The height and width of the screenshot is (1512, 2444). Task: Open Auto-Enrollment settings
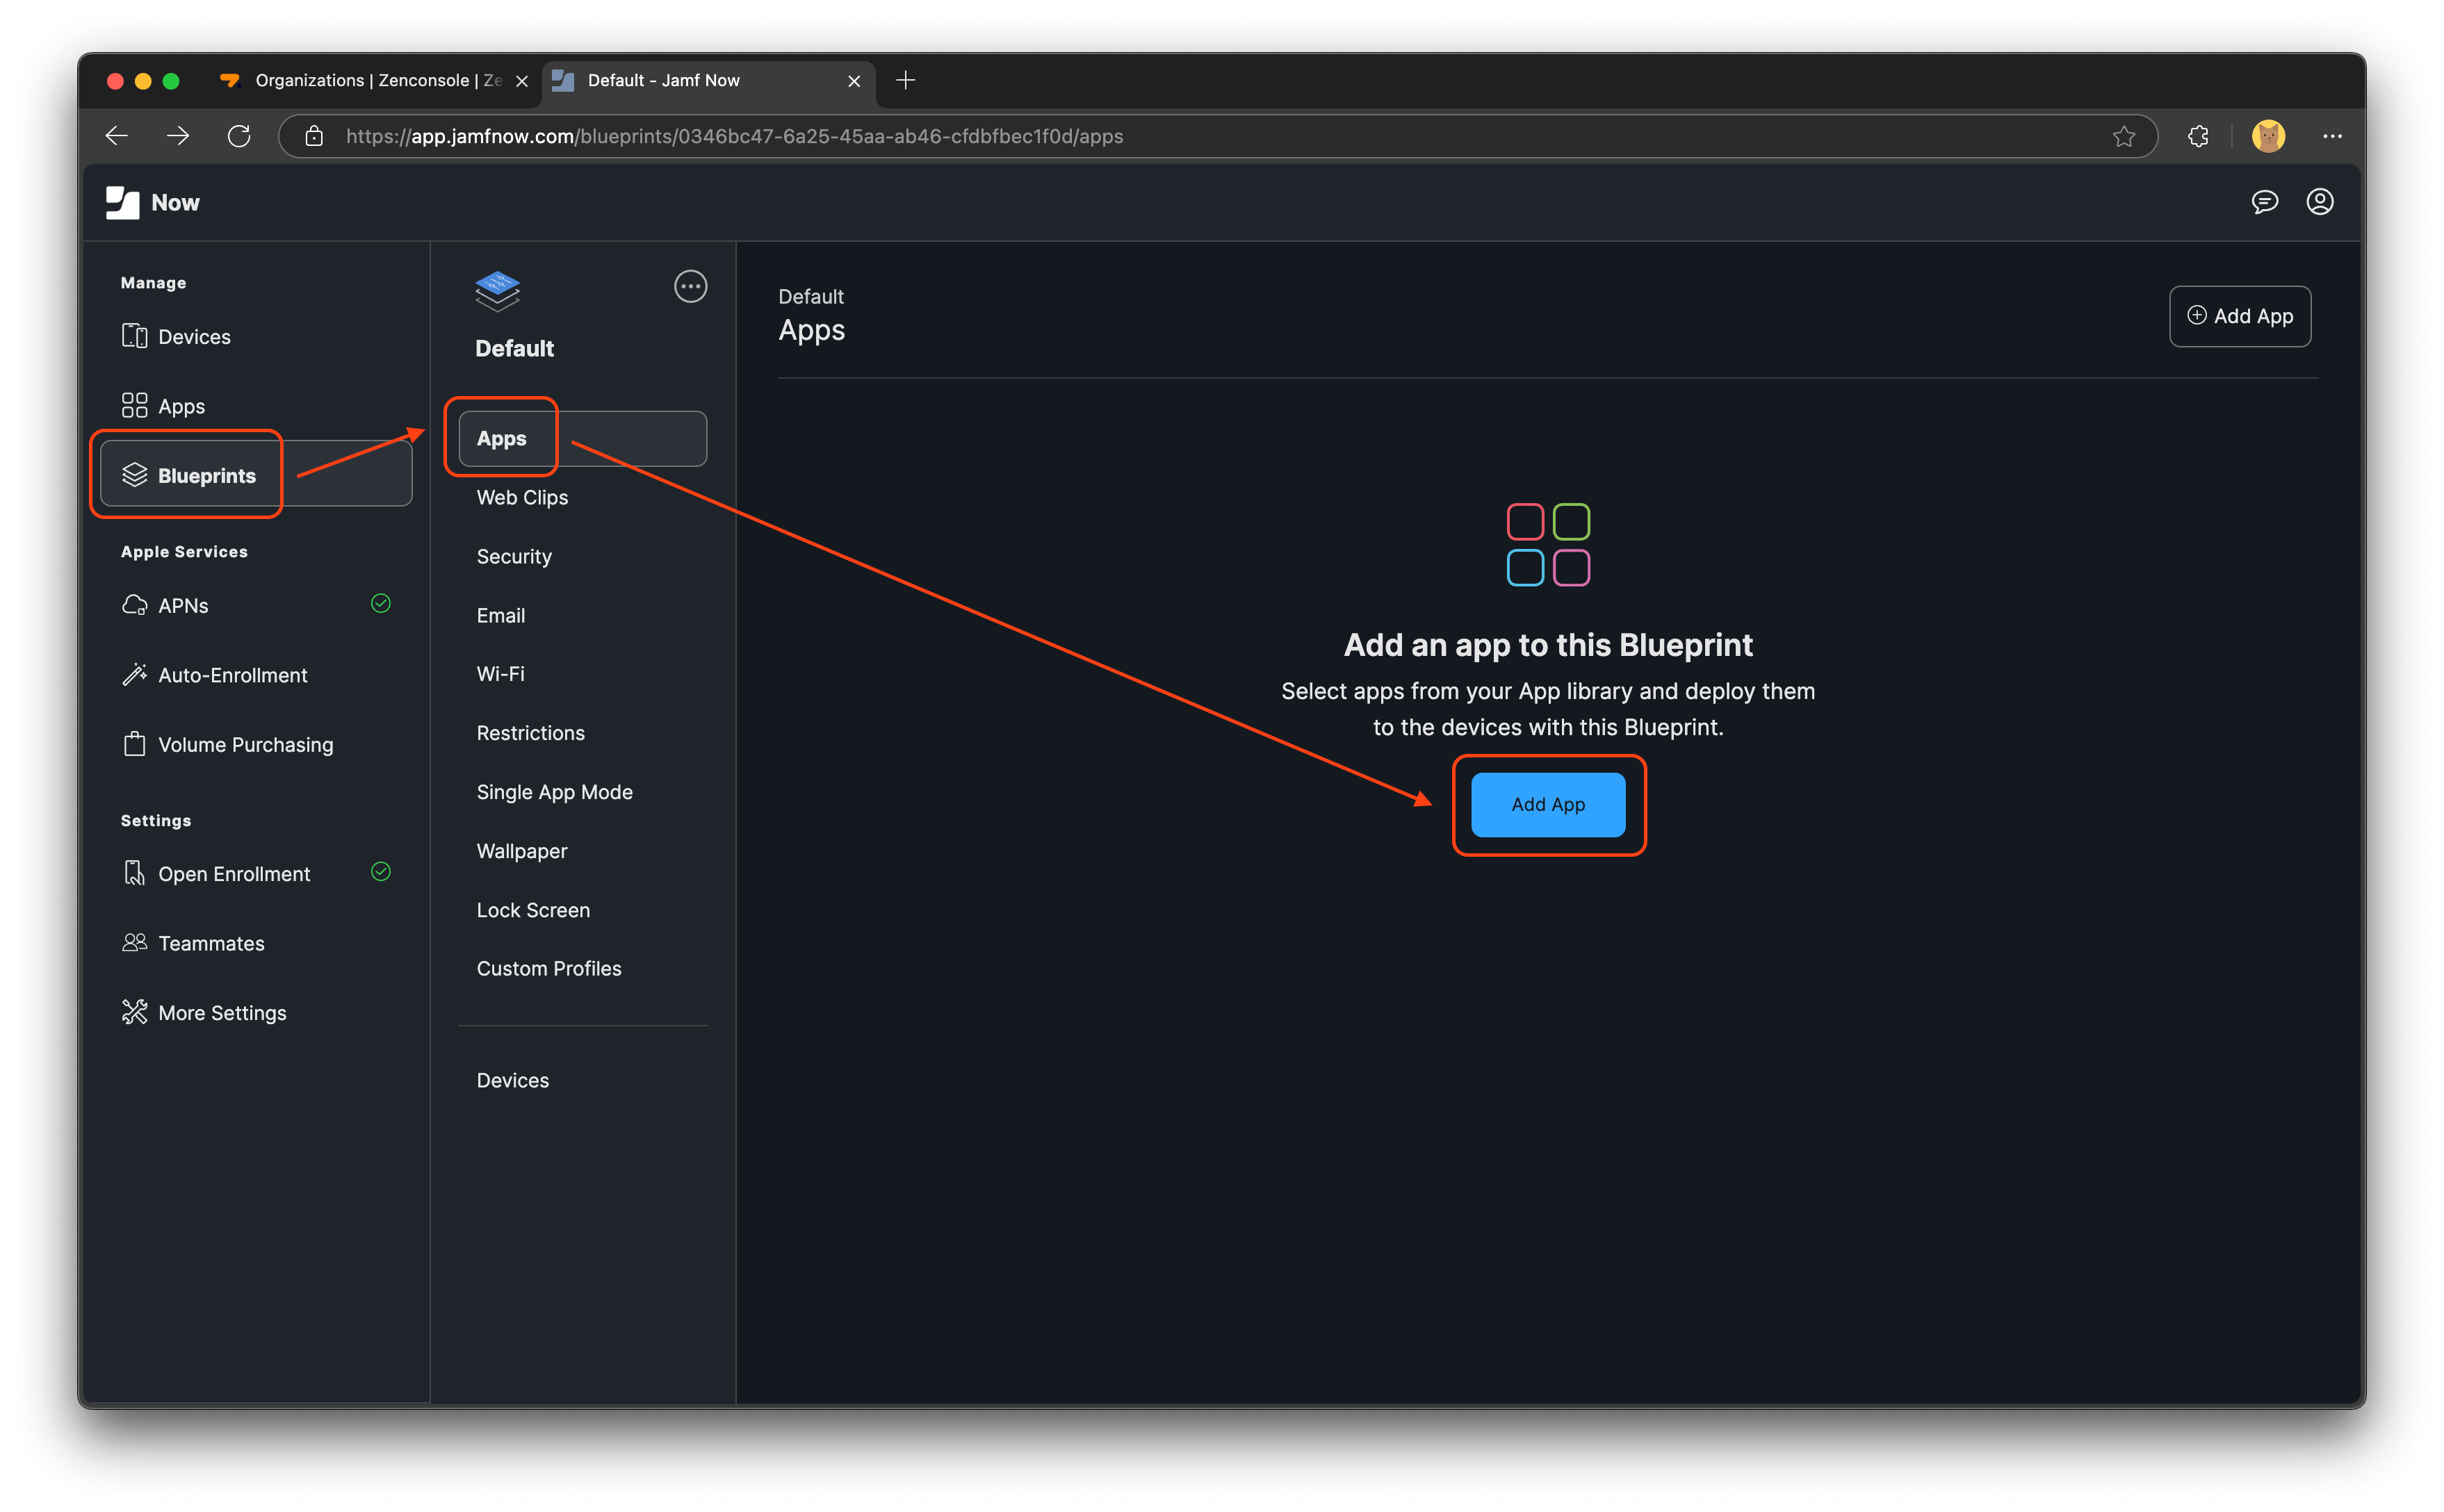pyautogui.click(x=232, y=675)
